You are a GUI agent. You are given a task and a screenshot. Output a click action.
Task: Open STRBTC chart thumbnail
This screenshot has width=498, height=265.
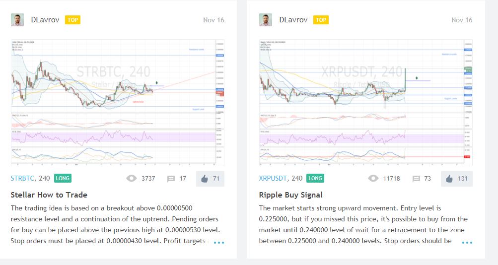[x=118, y=103]
